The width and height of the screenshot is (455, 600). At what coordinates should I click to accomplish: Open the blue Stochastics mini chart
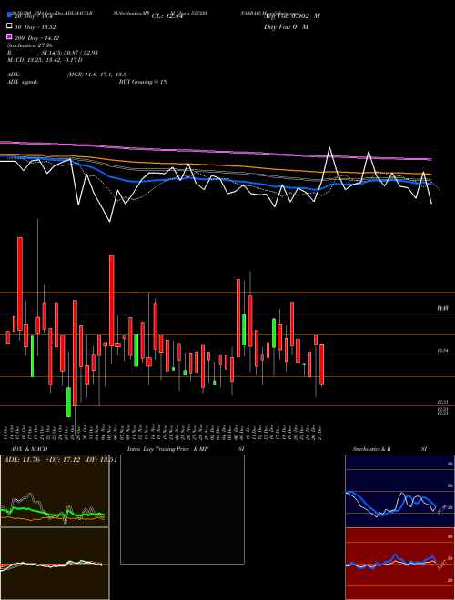(399, 491)
